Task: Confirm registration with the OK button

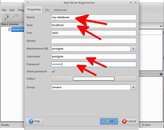Action: [109, 121]
